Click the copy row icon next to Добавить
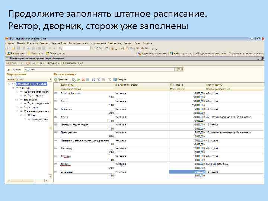 74,80
